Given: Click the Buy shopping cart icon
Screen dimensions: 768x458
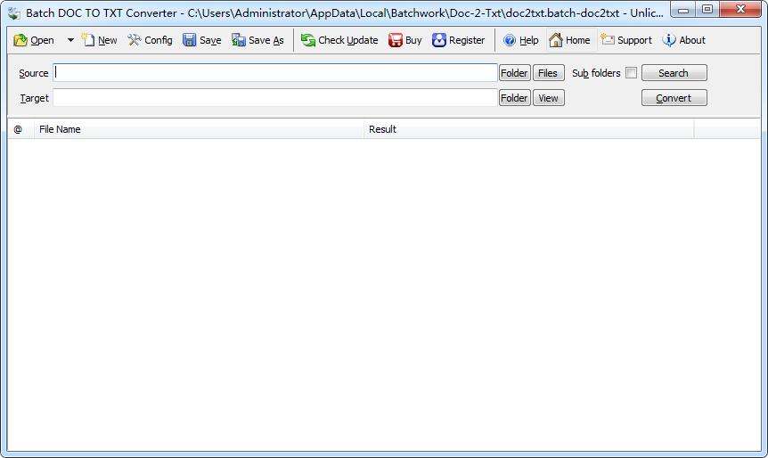Looking at the screenshot, I should [396, 40].
